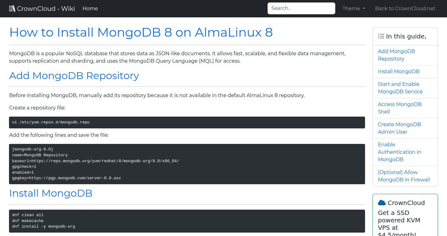Click the Search input field
The image size is (447, 236).
301,8
